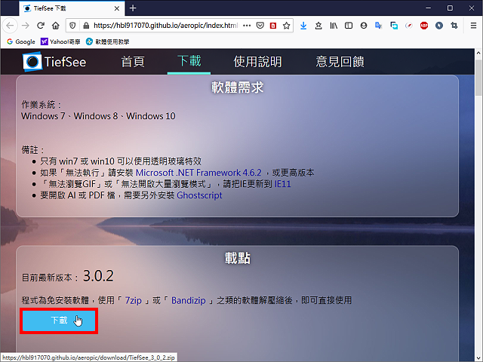The width and height of the screenshot is (483, 362).
Task: Click the page scrollbar up arrow
Action: coord(478,53)
